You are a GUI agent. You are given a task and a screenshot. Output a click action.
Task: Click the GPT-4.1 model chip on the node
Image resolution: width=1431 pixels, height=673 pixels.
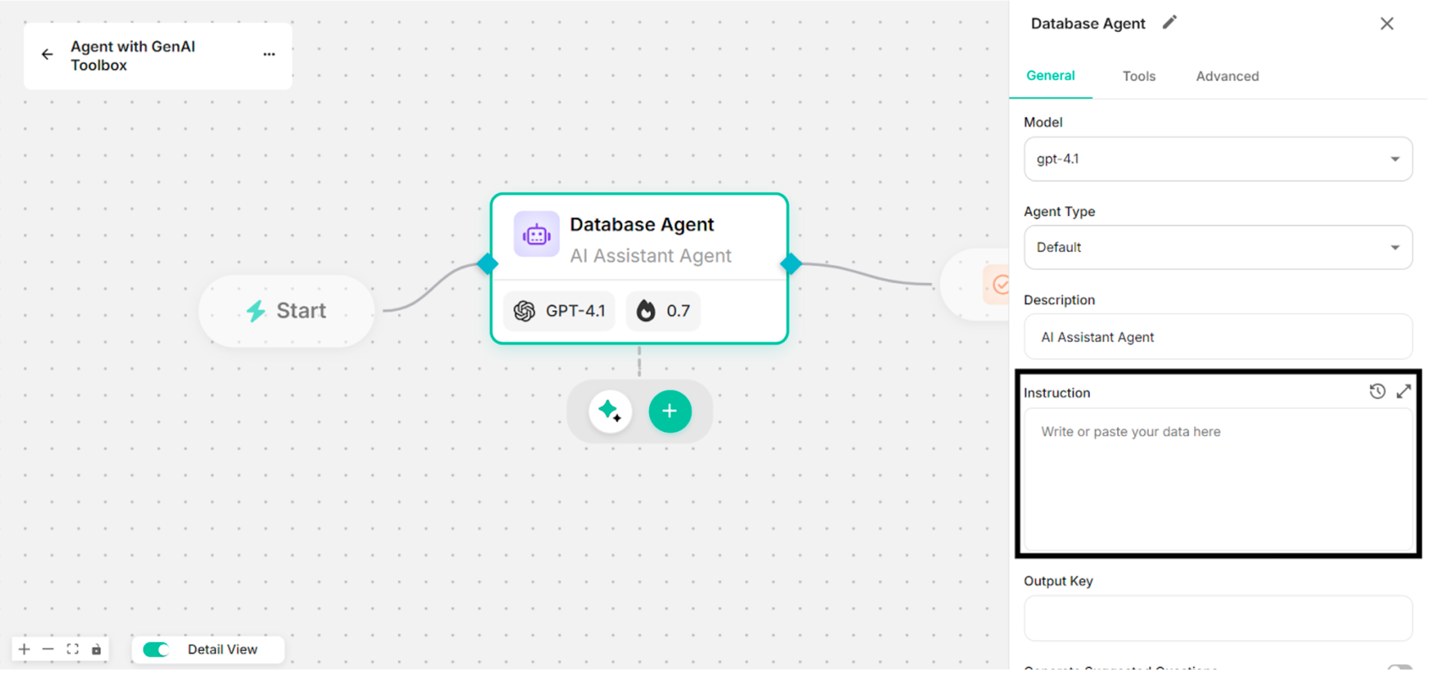click(x=559, y=311)
